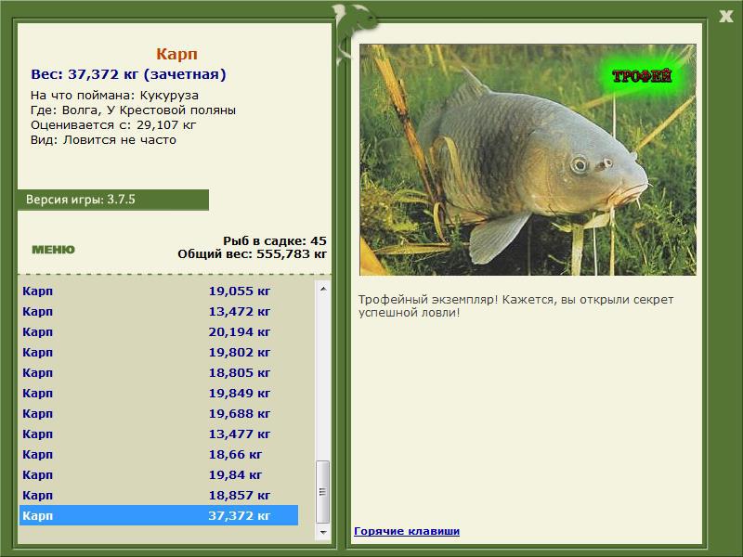
Task: Select the Карп 18,66 кг row
Action: click(x=159, y=454)
